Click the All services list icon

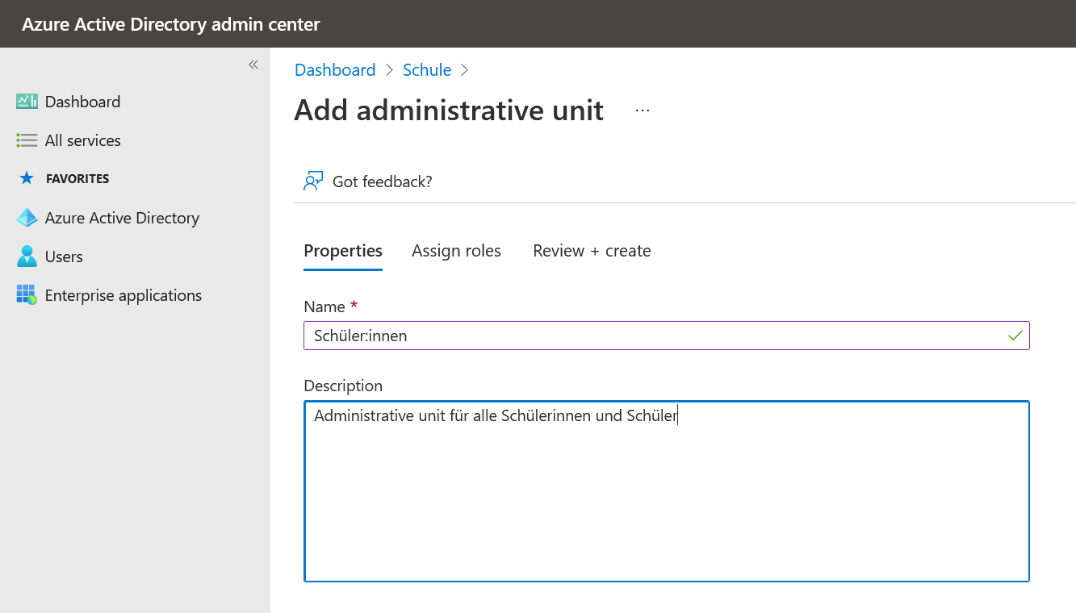tap(27, 140)
